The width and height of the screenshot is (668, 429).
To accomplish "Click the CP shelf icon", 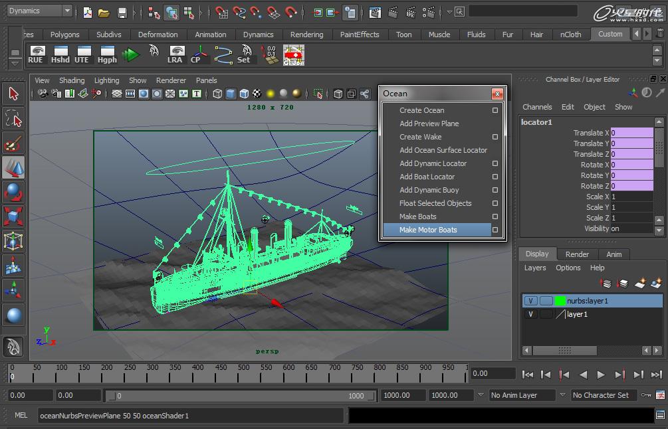I will (x=197, y=54).
